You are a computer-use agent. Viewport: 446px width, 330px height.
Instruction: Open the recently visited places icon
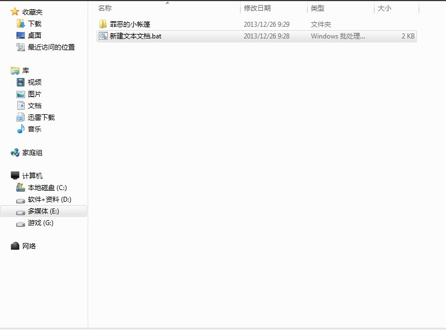click(21, 47)
